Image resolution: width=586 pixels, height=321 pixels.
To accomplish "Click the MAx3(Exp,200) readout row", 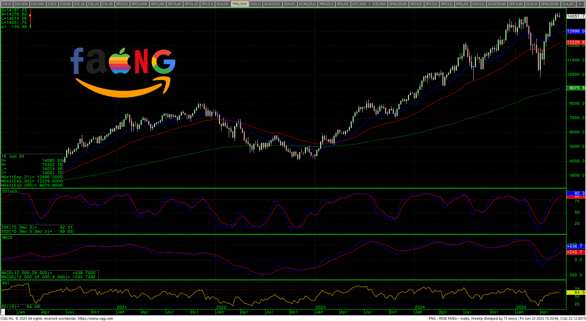I will pos(32,185).
